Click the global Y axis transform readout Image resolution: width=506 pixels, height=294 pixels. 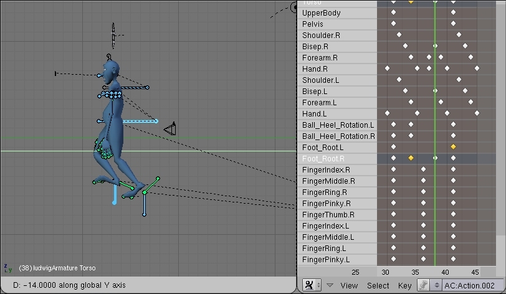pos(69,285)
